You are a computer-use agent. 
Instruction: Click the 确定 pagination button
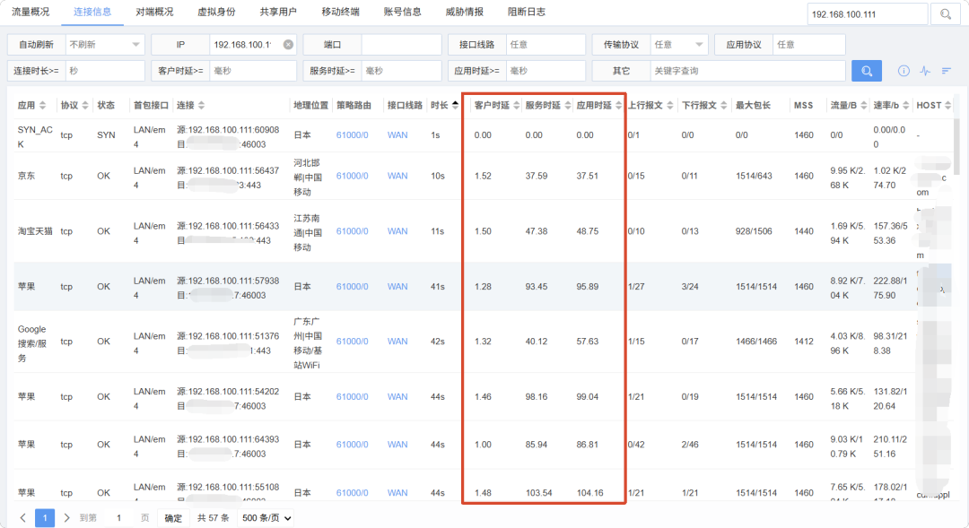(173, 517)
